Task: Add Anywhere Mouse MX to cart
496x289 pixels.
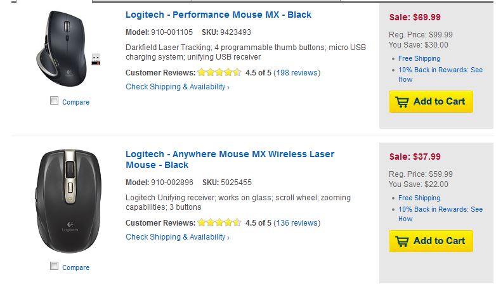Action: click(x=431, y=241)
